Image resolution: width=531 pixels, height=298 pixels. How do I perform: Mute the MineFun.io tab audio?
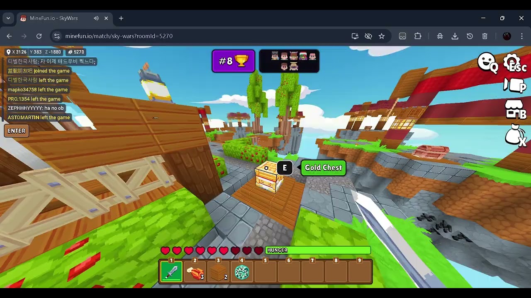point(96,18)
